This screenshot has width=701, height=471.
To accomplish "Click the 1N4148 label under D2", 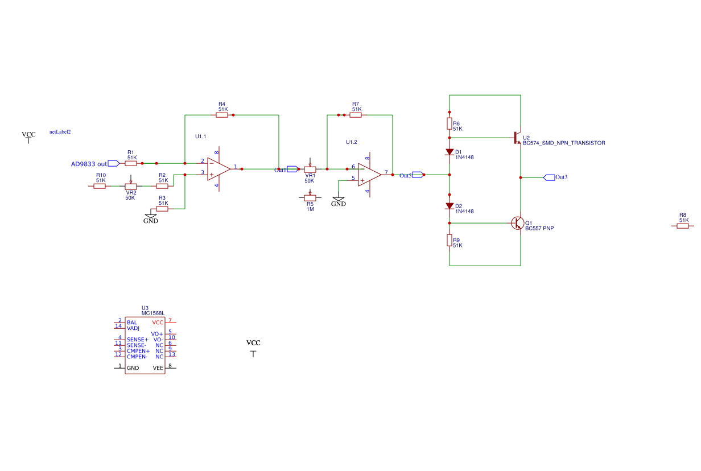I will coord(464,211).
